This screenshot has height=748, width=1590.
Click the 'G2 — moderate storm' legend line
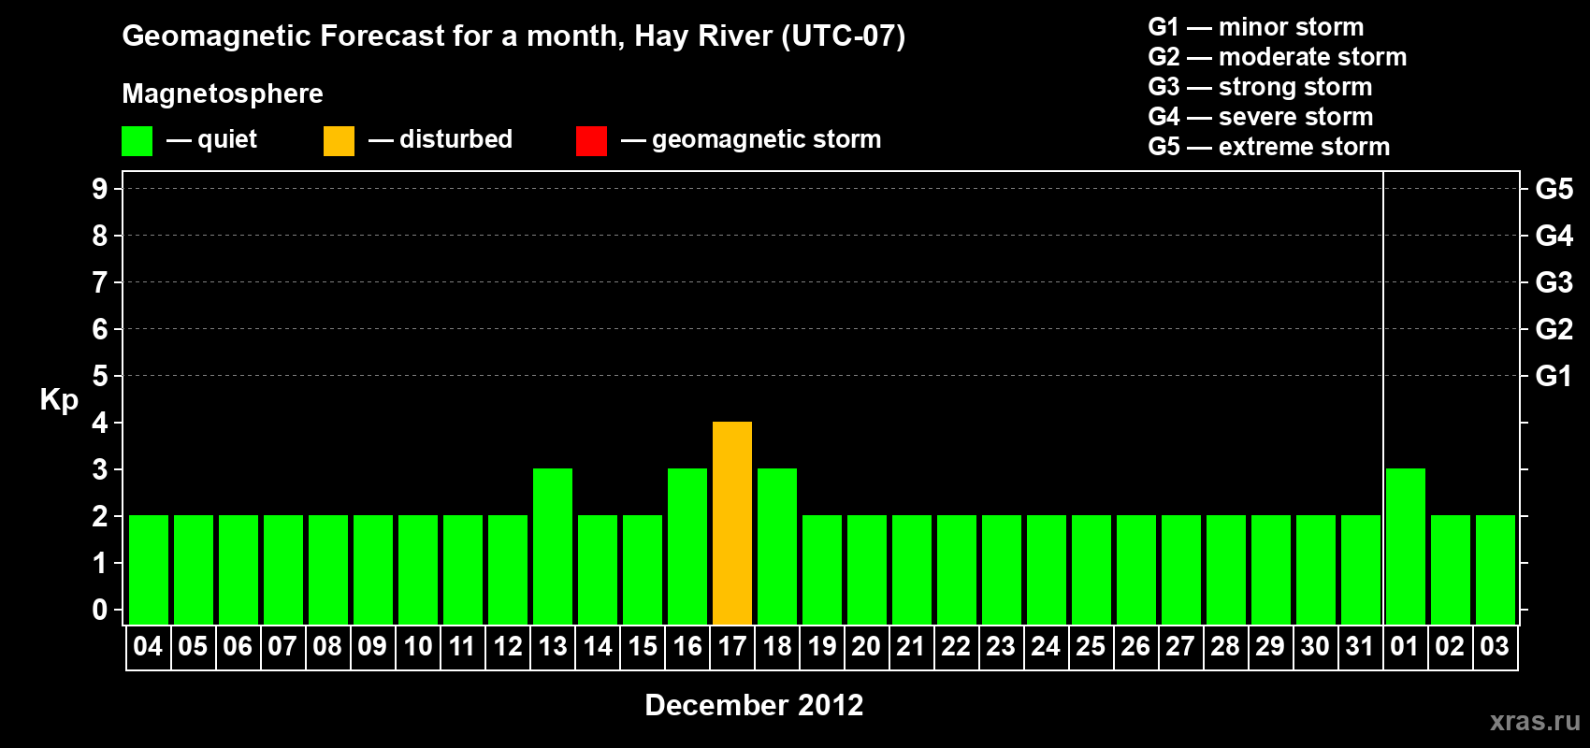tap(1278, 57)
